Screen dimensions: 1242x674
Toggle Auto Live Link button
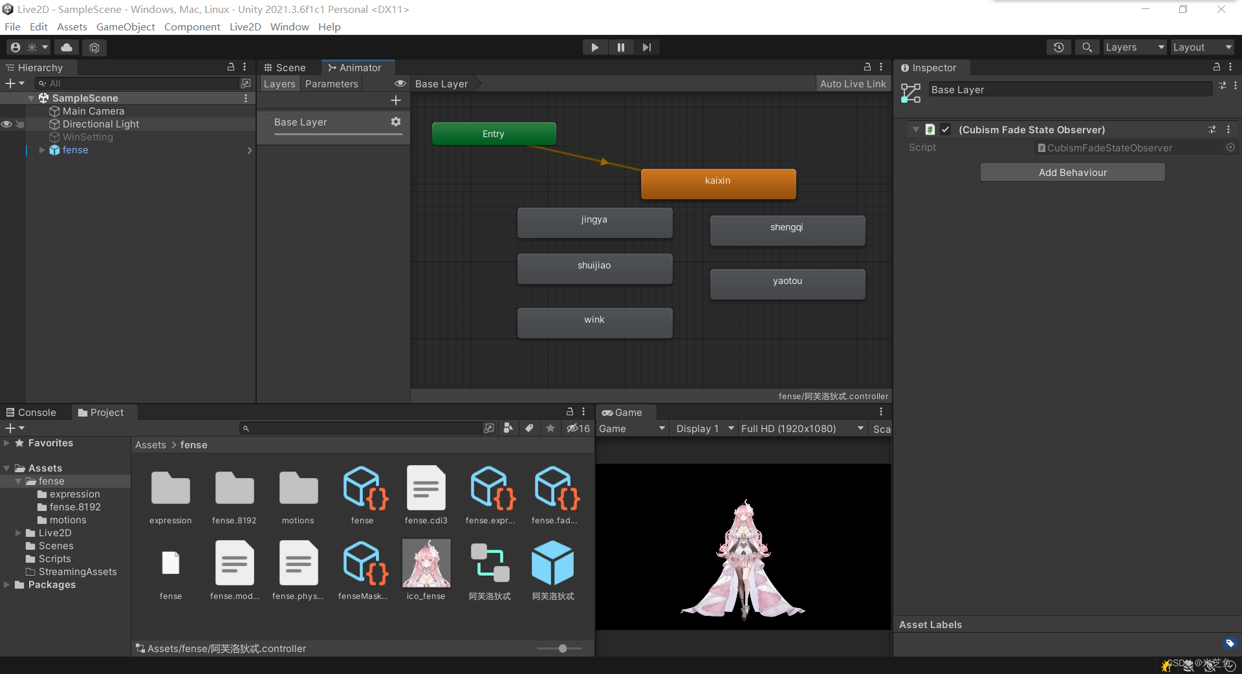853,83
